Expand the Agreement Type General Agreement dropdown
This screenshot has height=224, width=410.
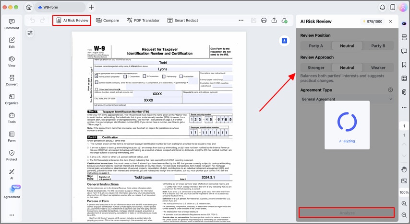coord(347,99)
